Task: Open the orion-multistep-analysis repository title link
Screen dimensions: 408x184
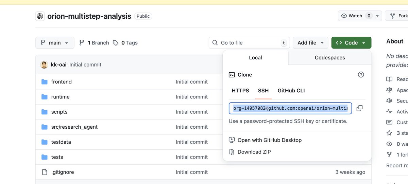Action: coord(89,16)
